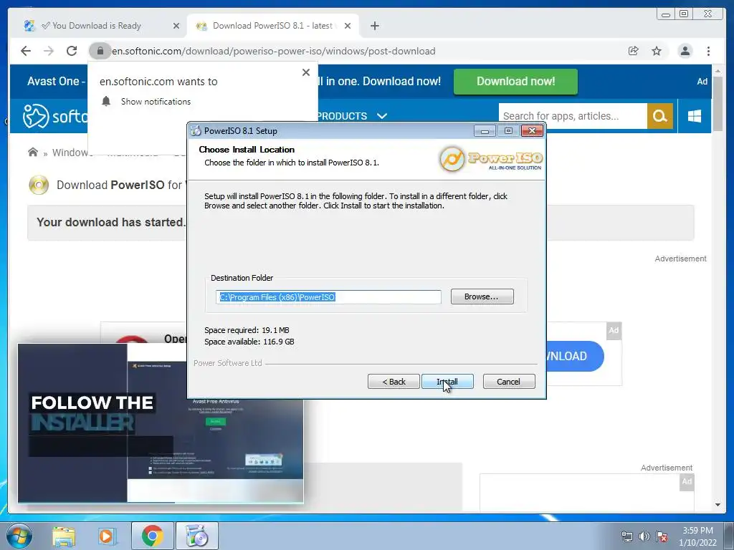
Task: Open the Chrome profile icon
Action: (x=685, y=51)
